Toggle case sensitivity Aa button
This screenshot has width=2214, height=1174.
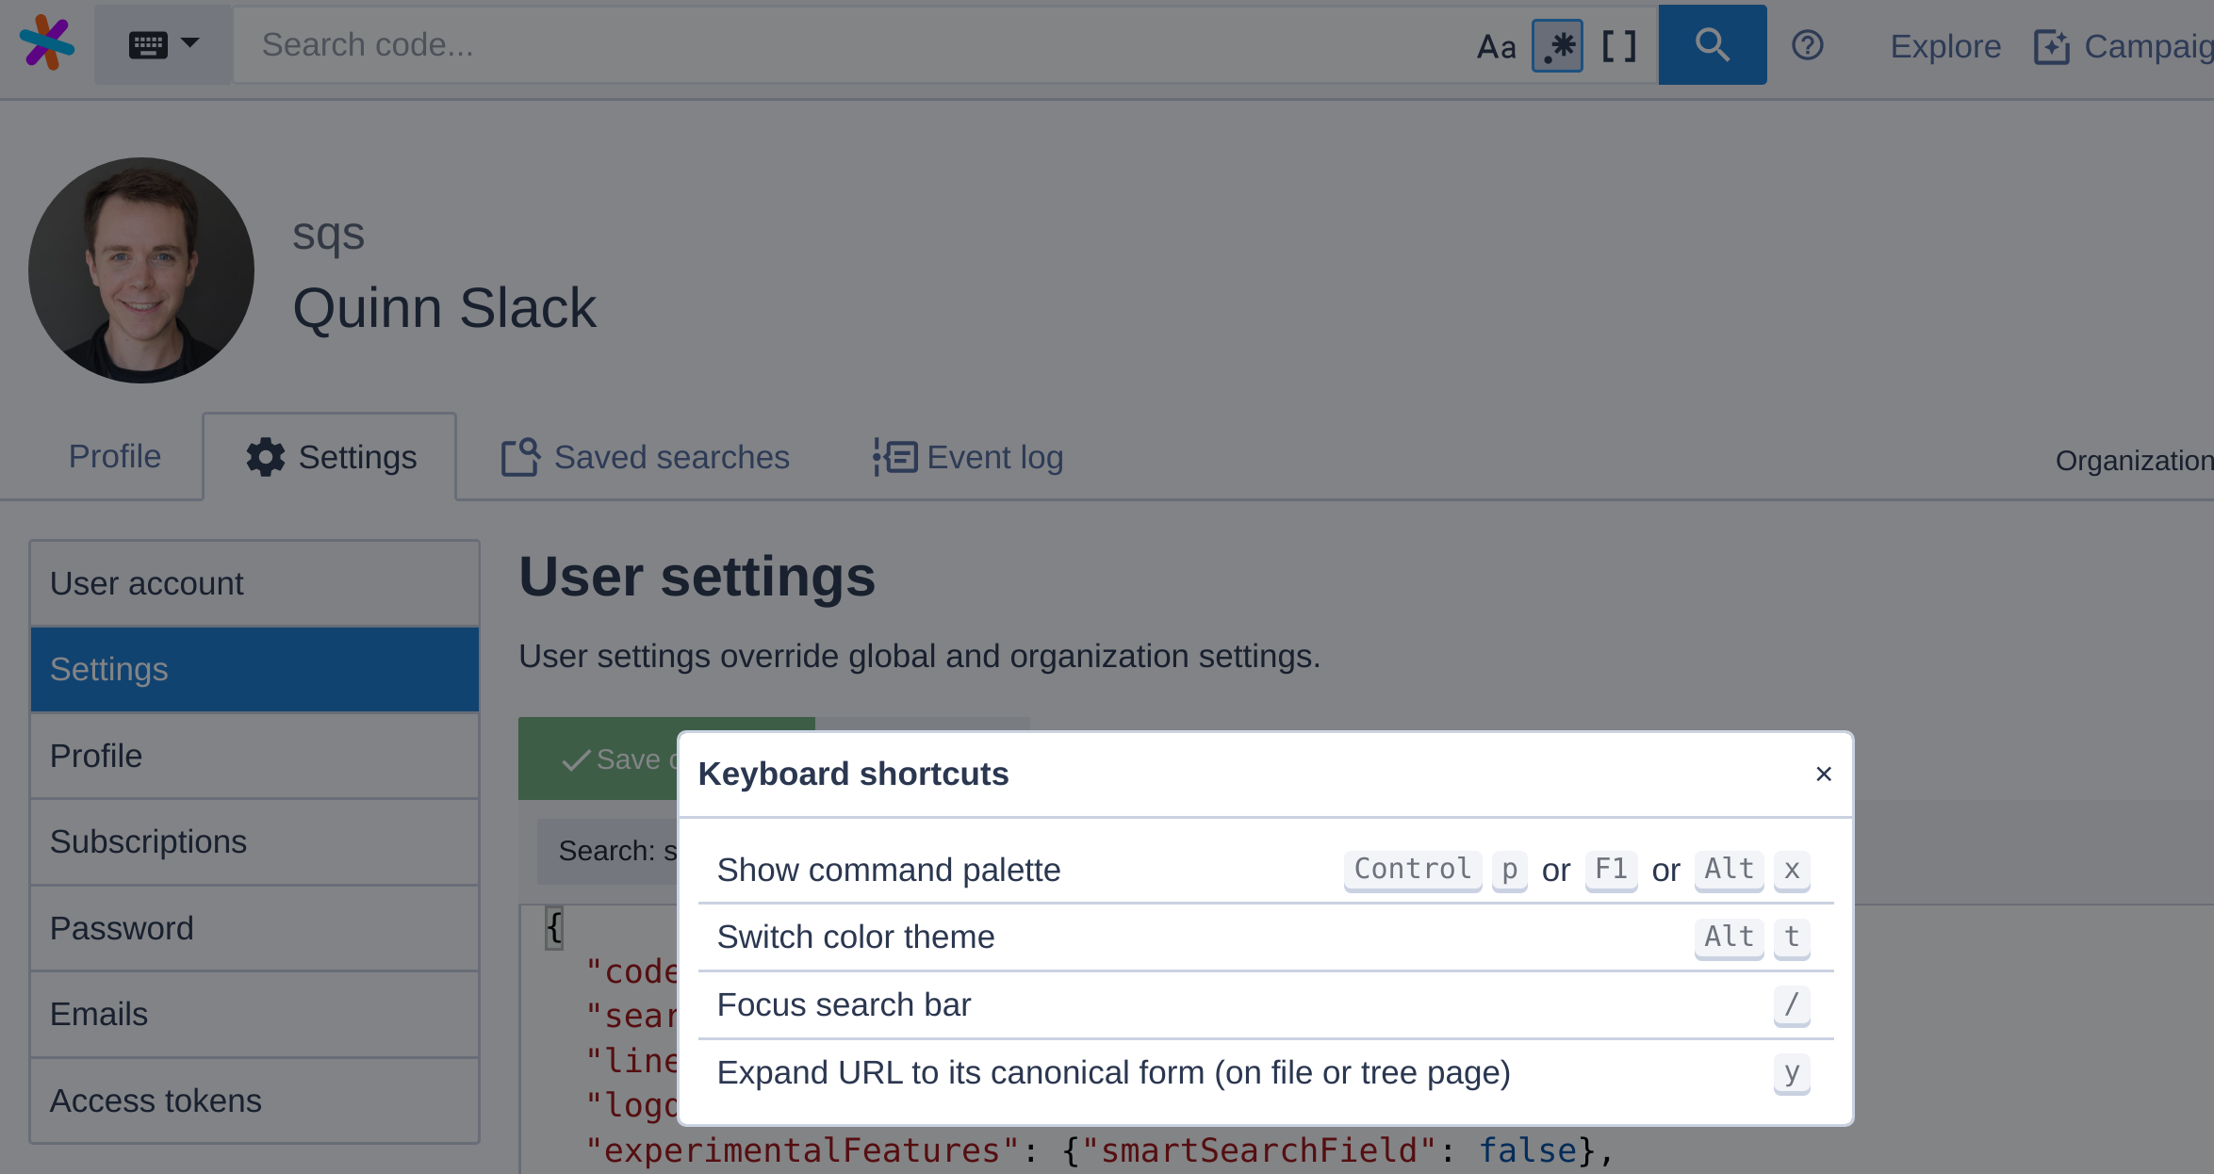pos(1496,46)
